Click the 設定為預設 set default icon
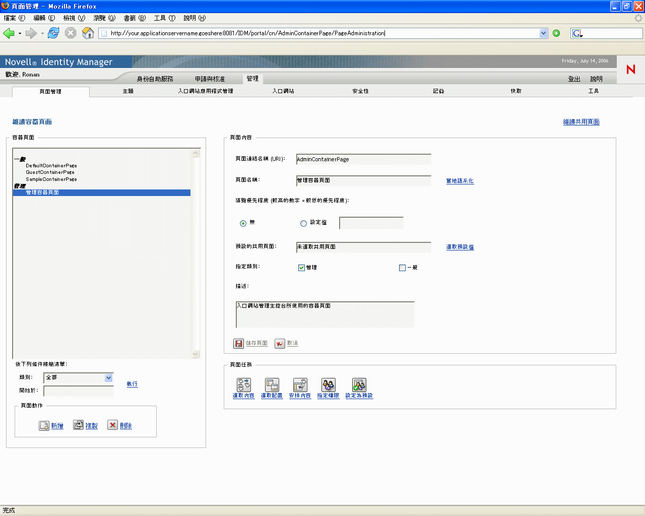645x516 pixels. [359, 385]
